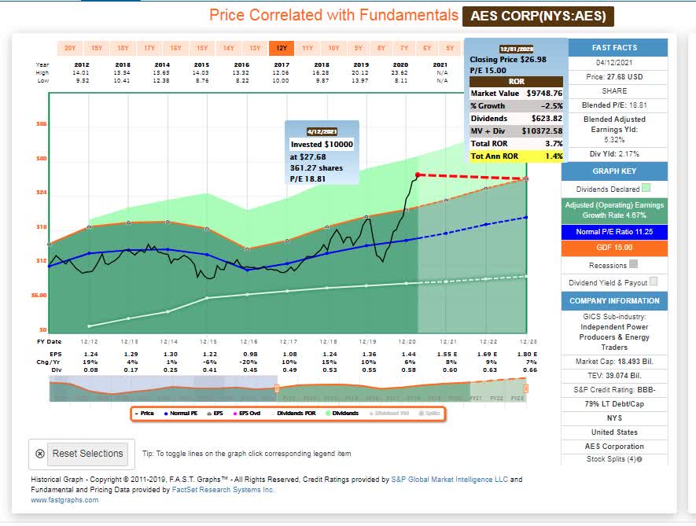Enable the greyed Dividend Yld legend item
The height and width of the screenshot is (526, 696).
389,414
